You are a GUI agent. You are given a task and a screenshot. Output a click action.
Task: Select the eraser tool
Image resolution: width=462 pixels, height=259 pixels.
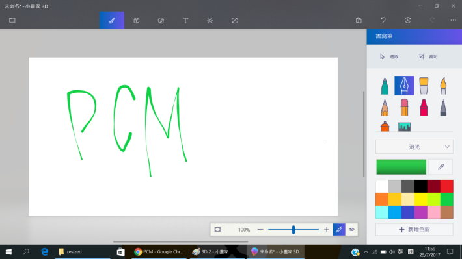pyautogui.click(x=404, y=107)
